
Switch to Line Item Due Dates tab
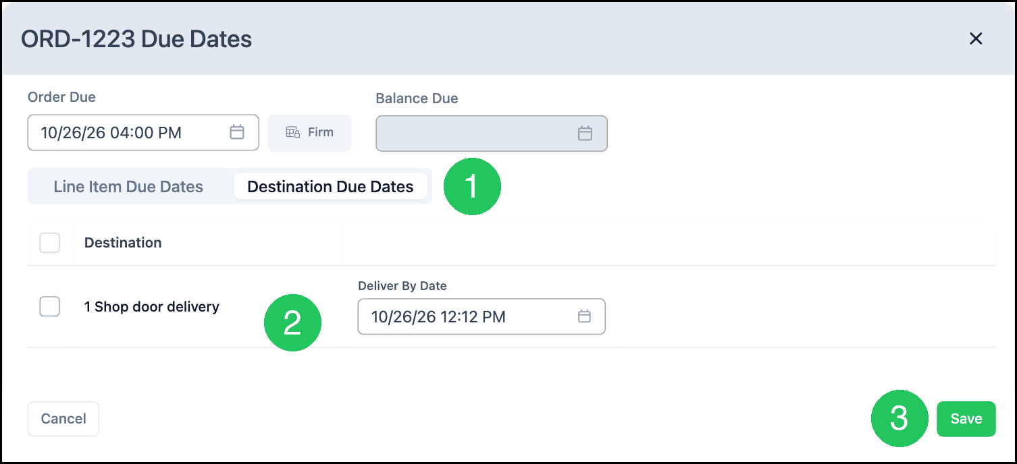coord(128,187)
